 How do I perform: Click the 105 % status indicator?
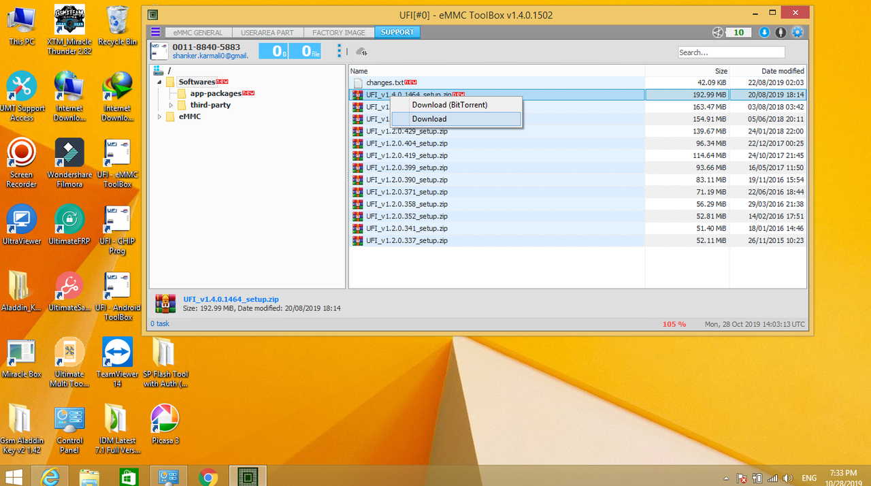click(x=674, y=325)
